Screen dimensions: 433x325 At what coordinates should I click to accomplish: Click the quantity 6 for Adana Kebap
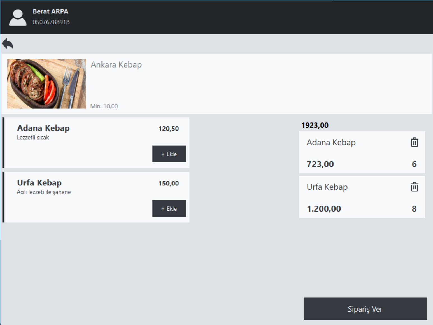tap(415, 164)
